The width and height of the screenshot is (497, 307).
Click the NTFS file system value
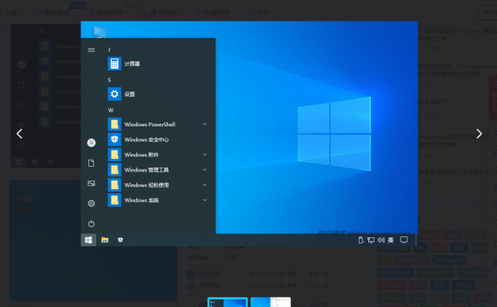(x=230, y=257)
